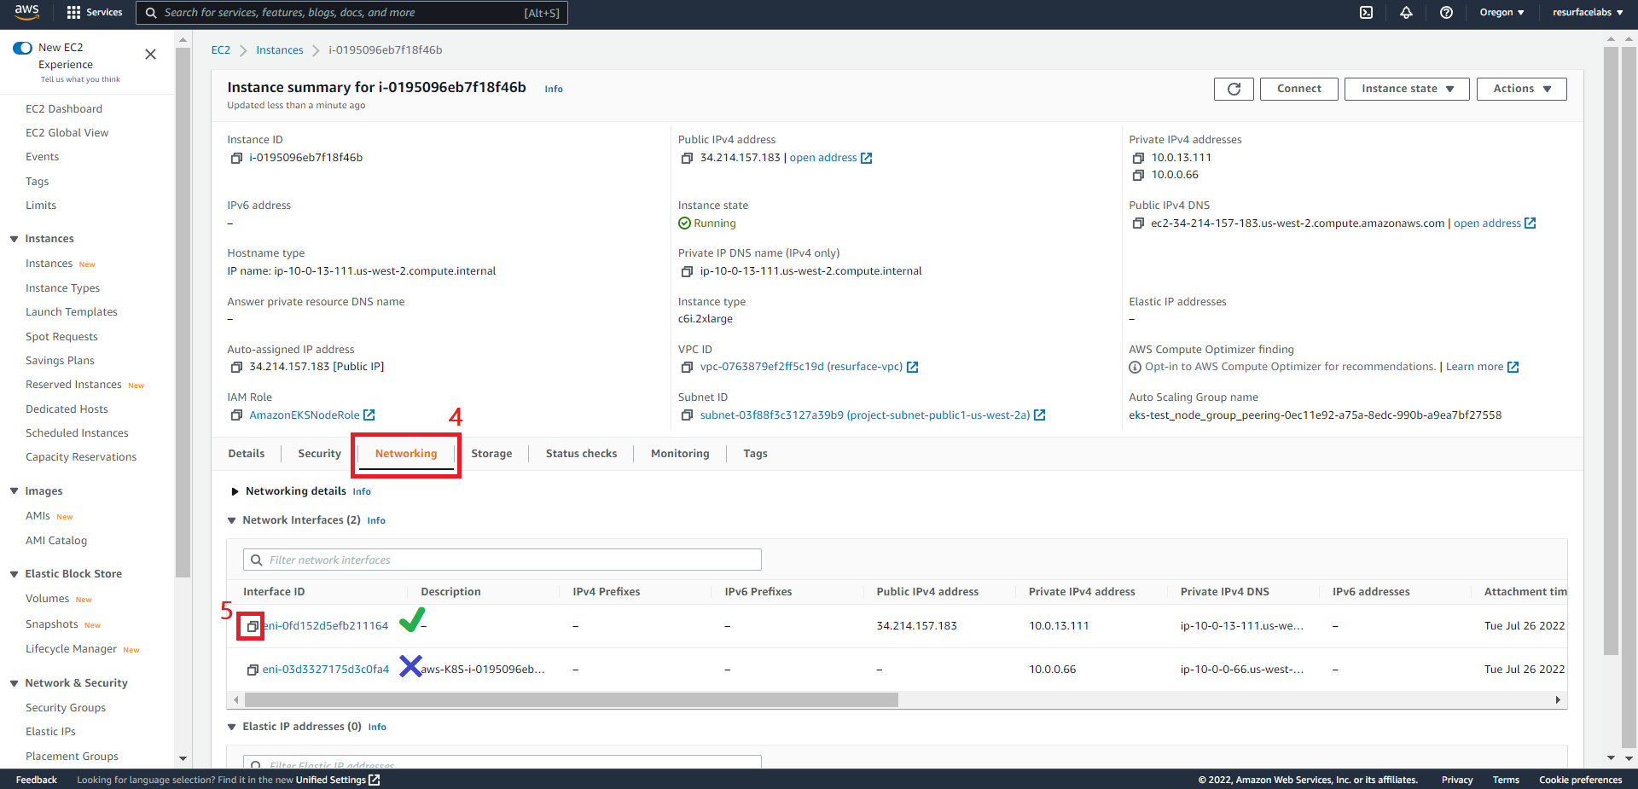
Task: Click the network interfaces horizontal scrollbar
Action: tap(571, 700)
